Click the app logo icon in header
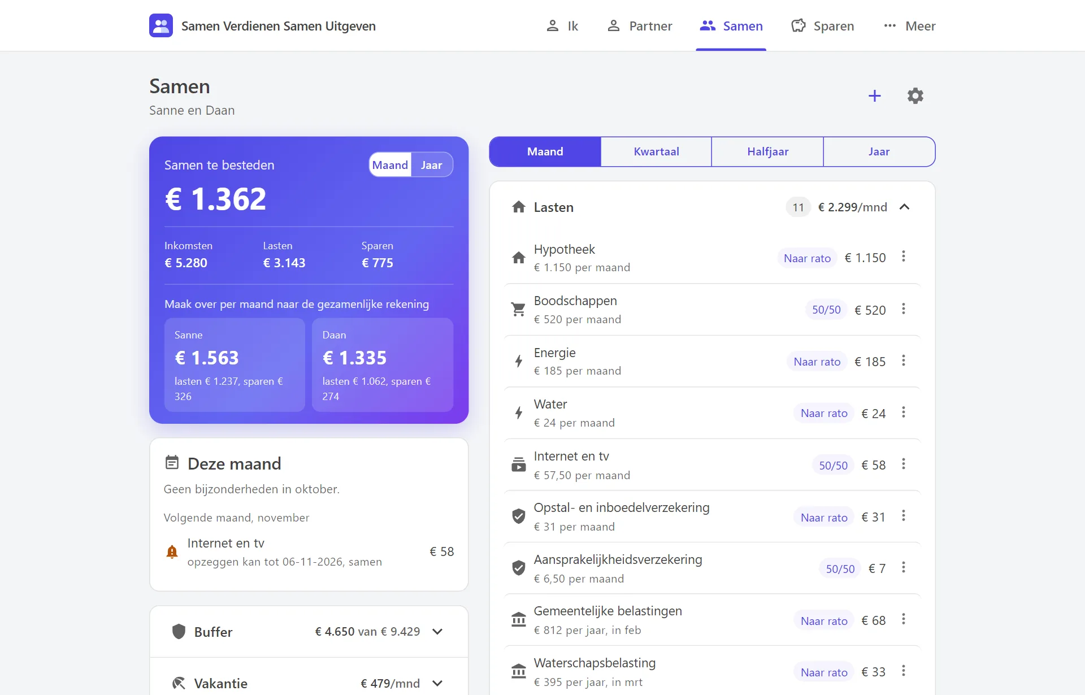 point(161,25)
